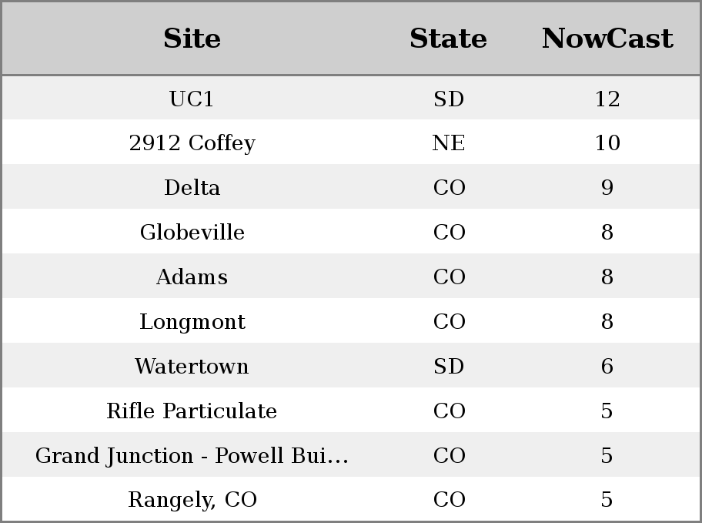The width and height of the screenshot is (702, 523).
Task: Select NowCast value 10
Action: click(607, 143)
